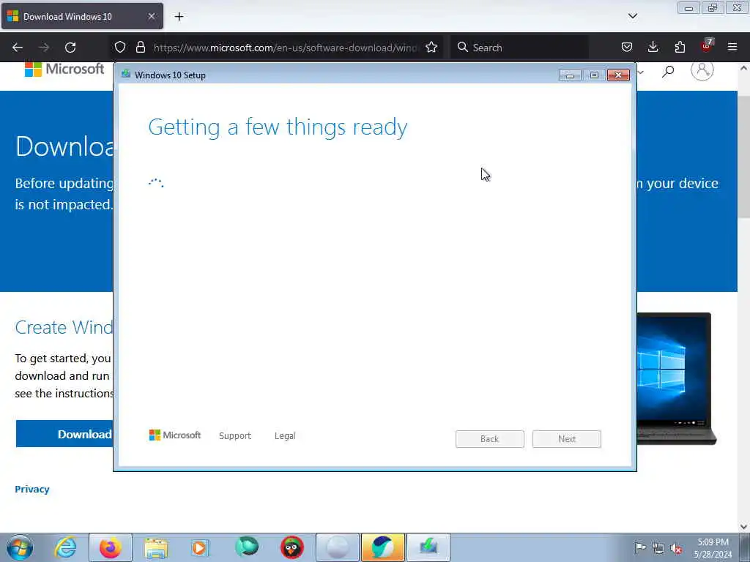
Task: Close the Download Windows 10 tab
Action: pos(151,16)
